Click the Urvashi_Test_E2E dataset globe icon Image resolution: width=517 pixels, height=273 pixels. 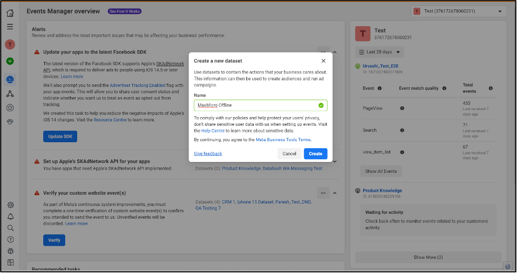point(358,66)
